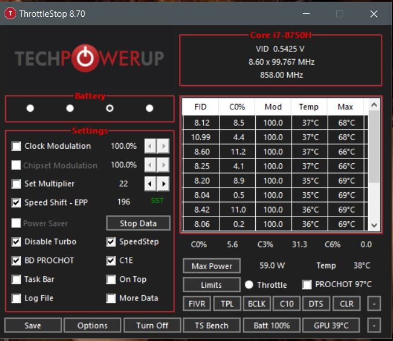Click the 59.0 W power reading
Viewport: 393px width, 341px height.
pyautogui.click(x=272, y=266)
